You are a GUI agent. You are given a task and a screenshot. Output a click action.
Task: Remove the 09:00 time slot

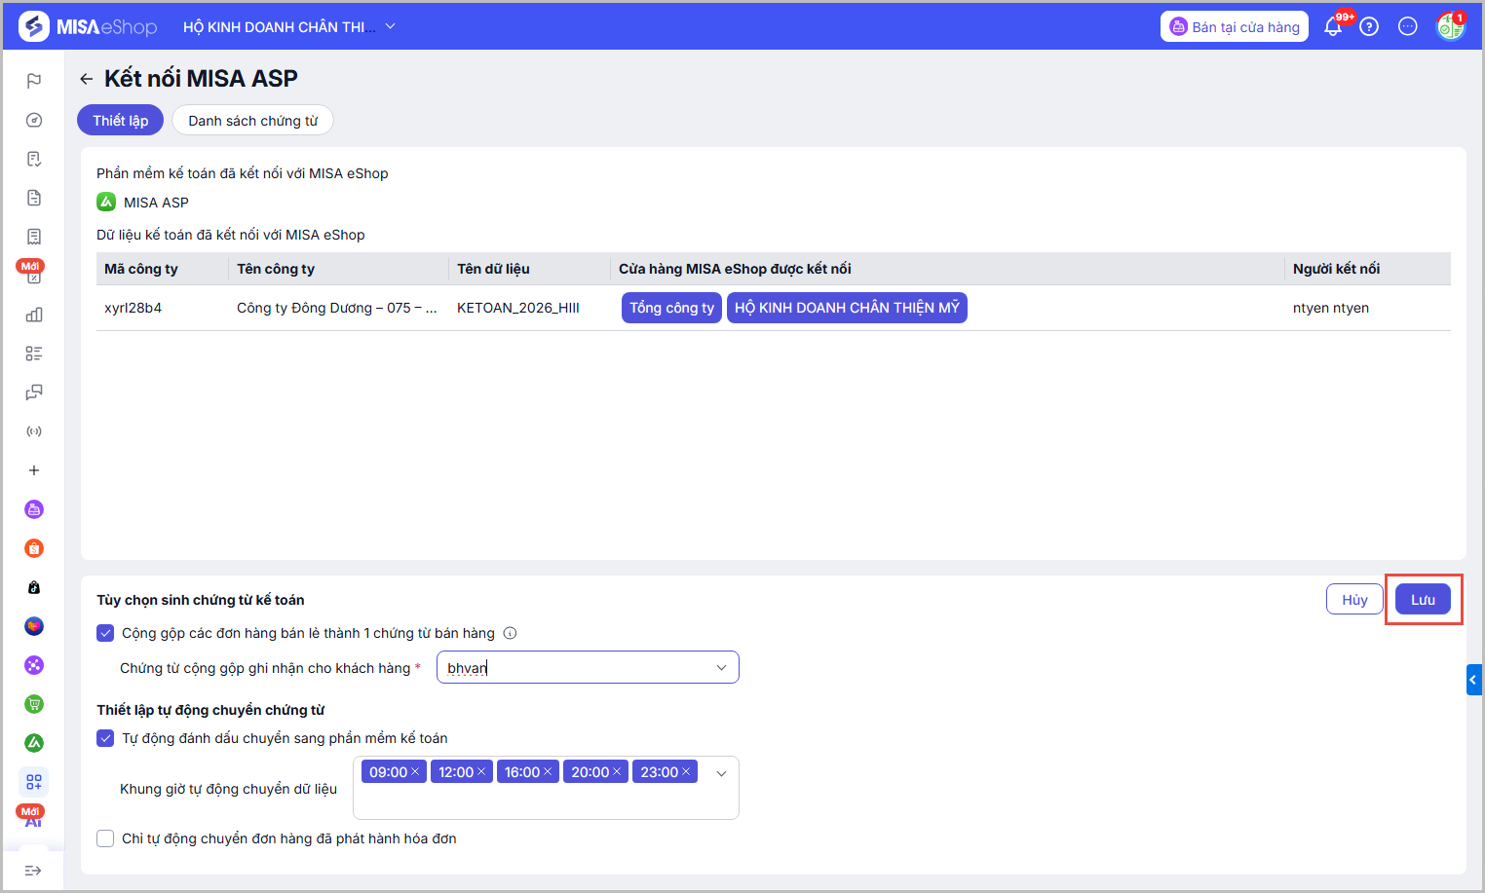(415, 772)
